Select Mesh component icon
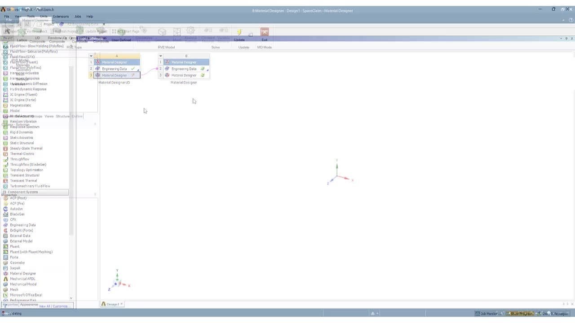 pos(5,289)
